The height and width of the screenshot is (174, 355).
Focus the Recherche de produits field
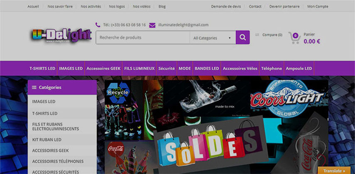(143, 38)
